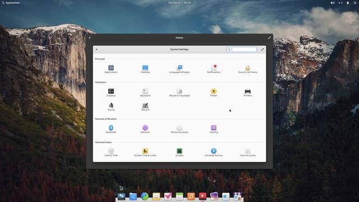Launch the web browser from the dock
This screenshot has width=359, height=202.
[145, 196]
